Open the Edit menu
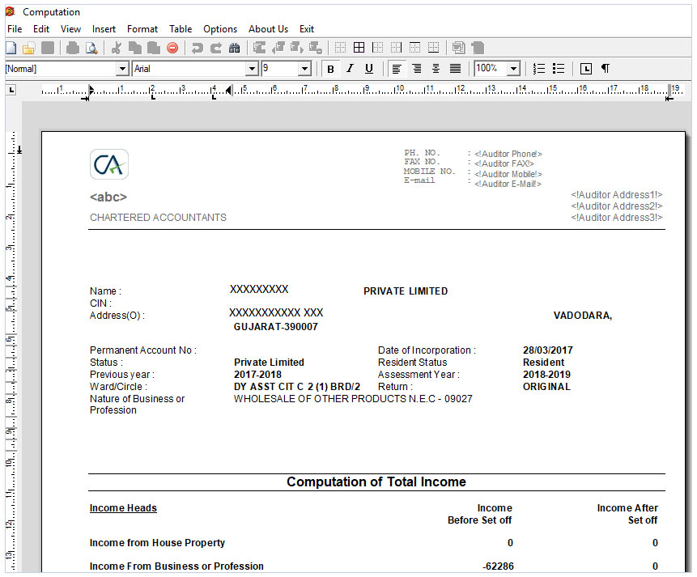This screenshot has height=577, width=697. pos(41,29)
